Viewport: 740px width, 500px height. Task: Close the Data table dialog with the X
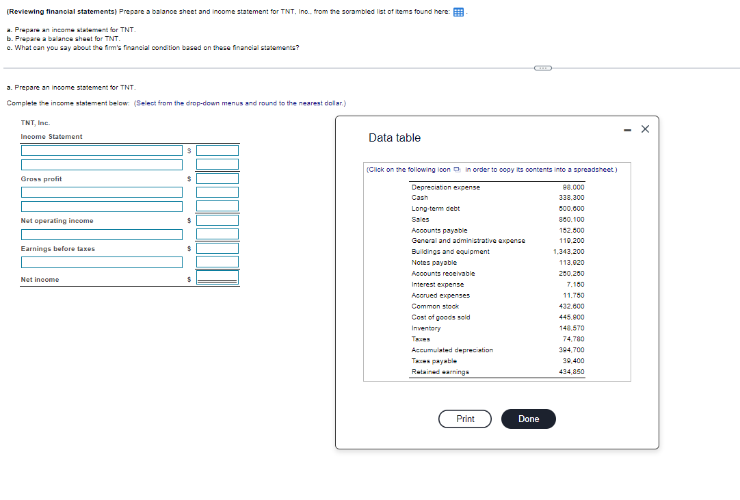tap(644, 129)
